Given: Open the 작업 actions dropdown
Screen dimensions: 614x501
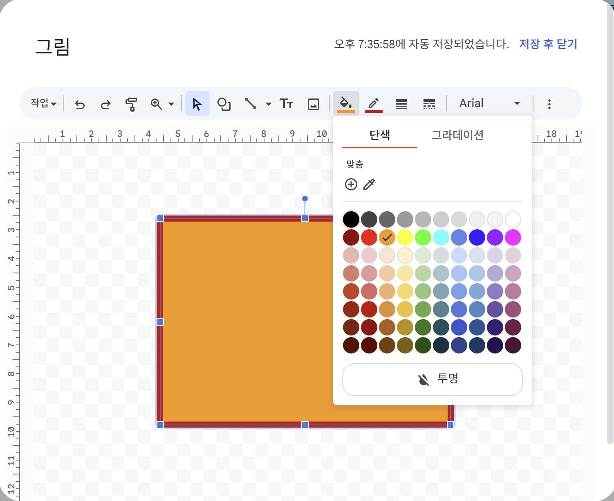Looking at the screenshot, I should [x=43, y=103].
